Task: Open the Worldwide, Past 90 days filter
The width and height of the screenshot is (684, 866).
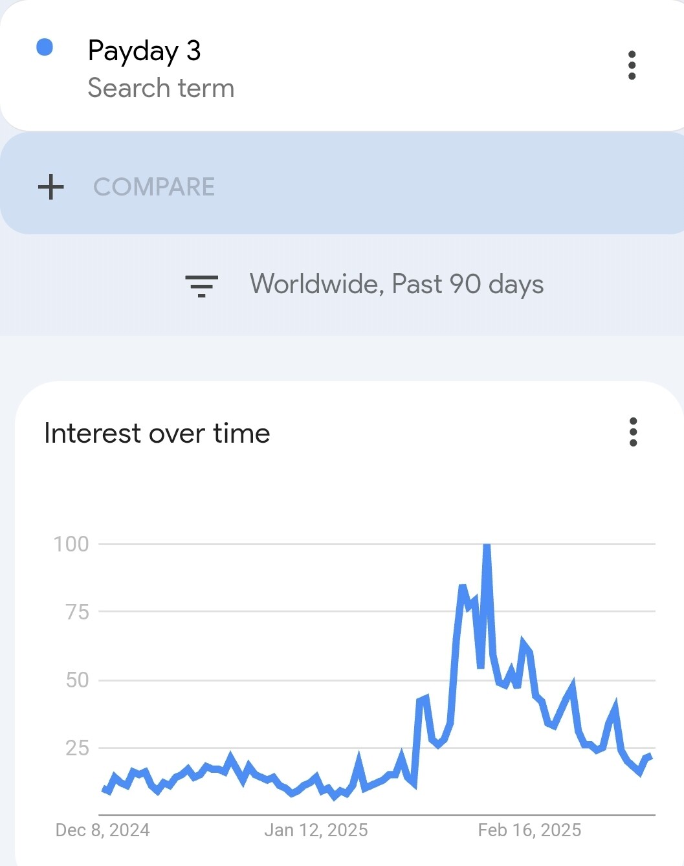Action: click(x=397, y=284)
